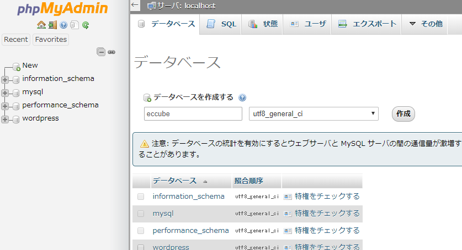Tick the checkbox for mysql database
The height and width of the screenshot is (250, 462).
141,214
